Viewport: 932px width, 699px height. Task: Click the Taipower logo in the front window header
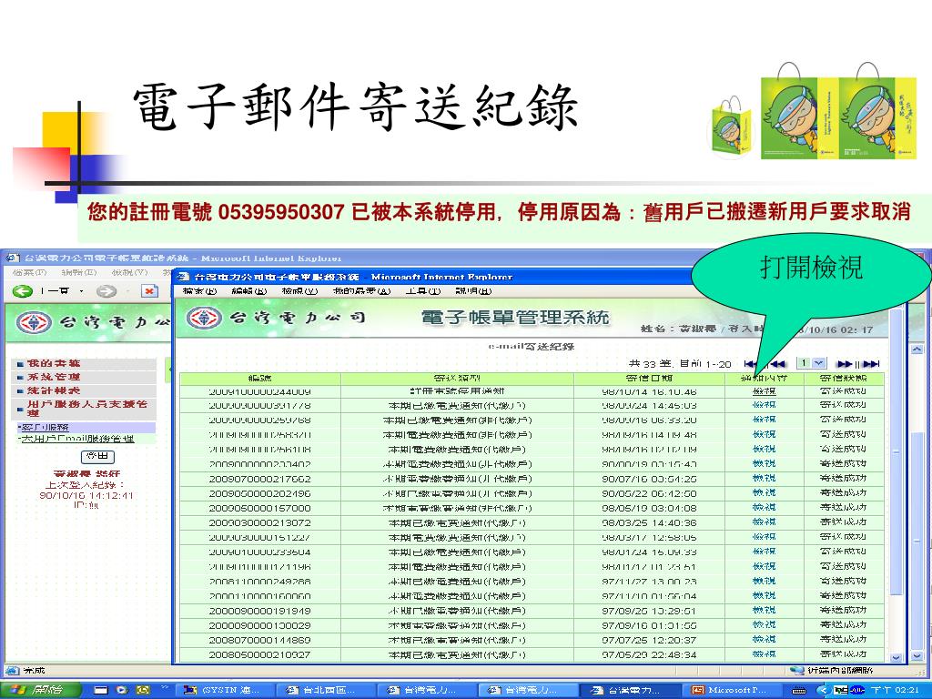(x=204, y=318)
